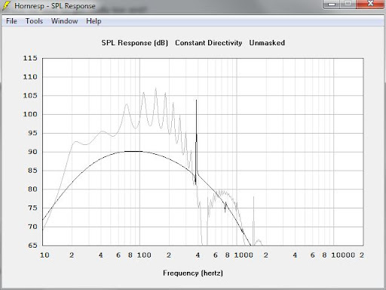
Task: Click the Constant Directivity chart heading
Action: (209, 43)
